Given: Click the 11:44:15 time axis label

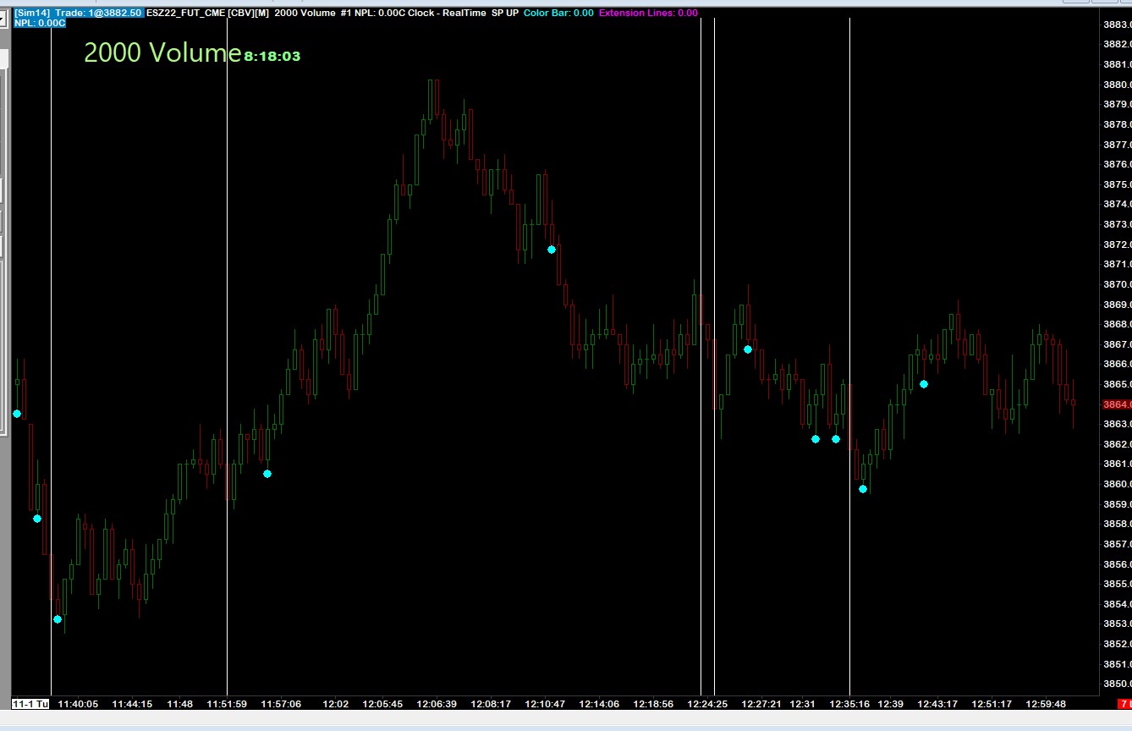Looking at the screenshot, I should (x=132, y=704).
